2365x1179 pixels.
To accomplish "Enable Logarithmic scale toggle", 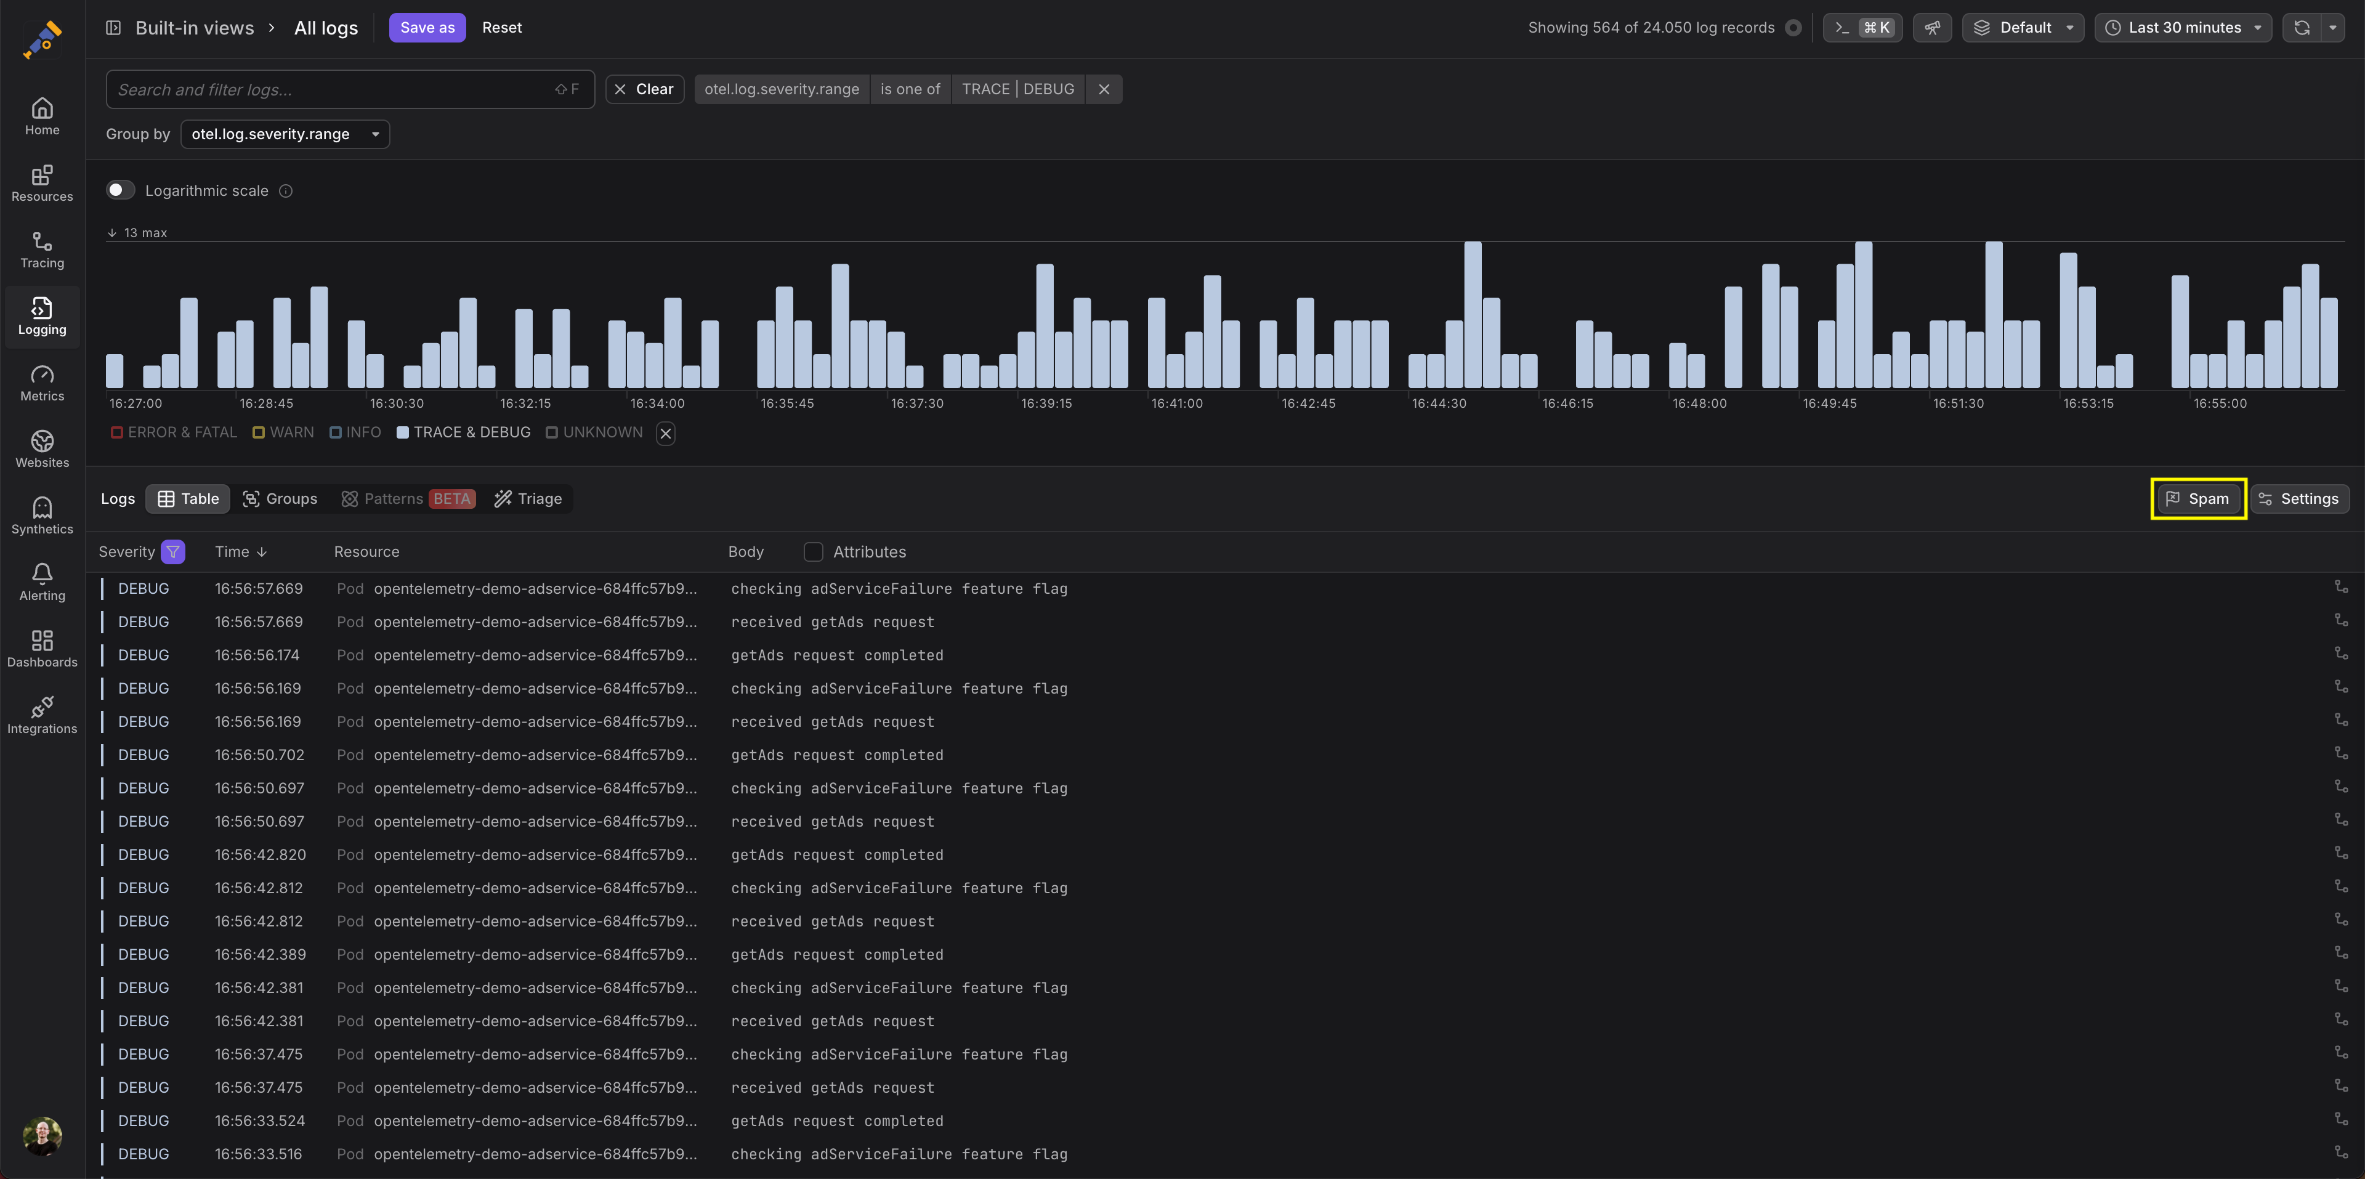I will point(120,190).
